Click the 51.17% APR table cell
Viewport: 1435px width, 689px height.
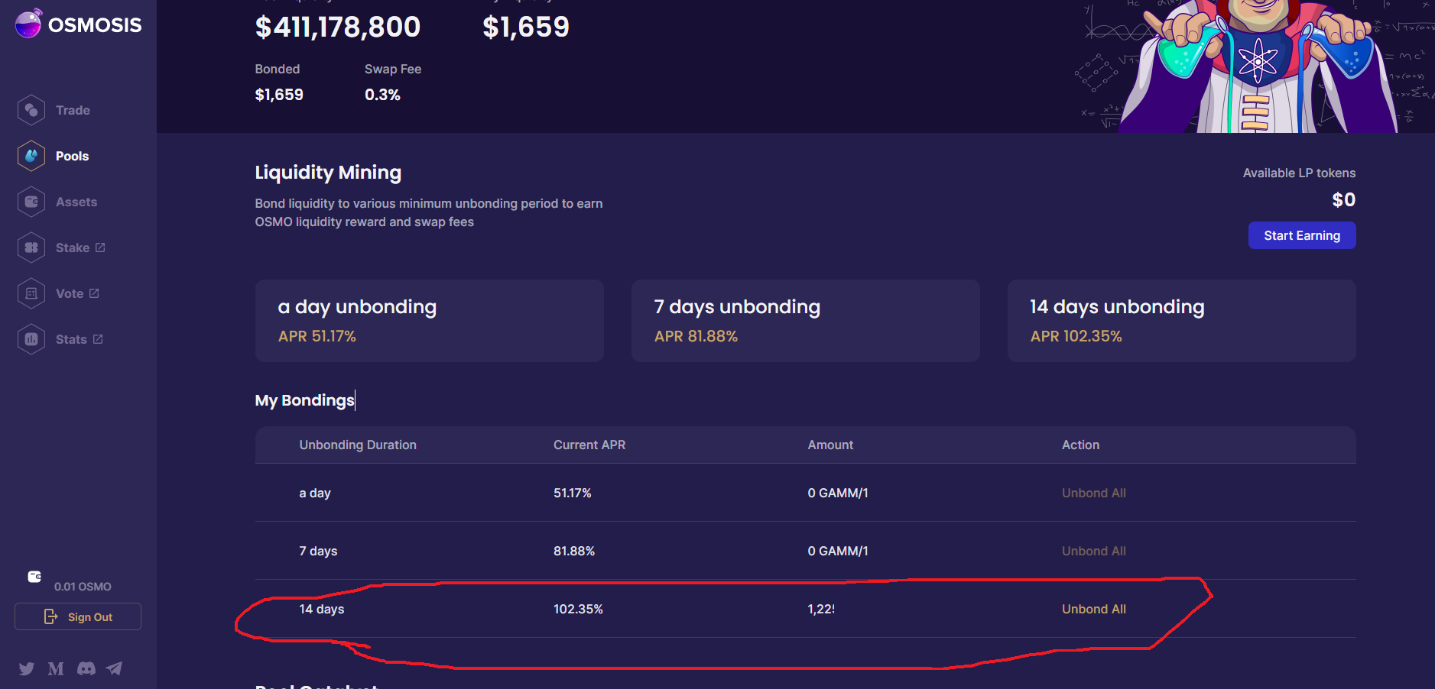[573, 493]
